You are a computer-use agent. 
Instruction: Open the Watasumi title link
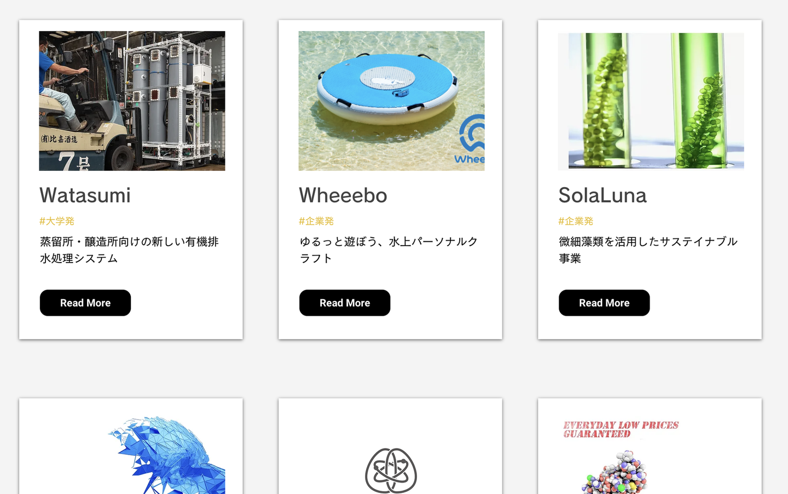(x=85, y=195)
